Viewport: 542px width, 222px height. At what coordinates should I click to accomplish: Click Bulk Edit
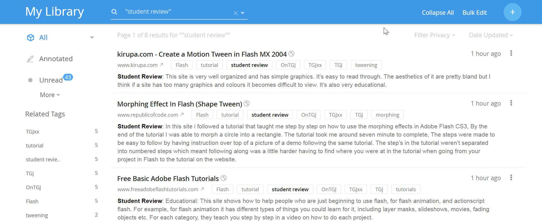pyautogui.click(x=474, y=13)
